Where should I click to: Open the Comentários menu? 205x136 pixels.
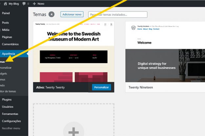[x=10, y=44]
